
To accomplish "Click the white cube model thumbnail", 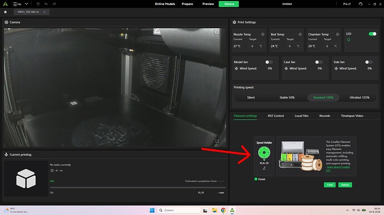I will 26,178.
